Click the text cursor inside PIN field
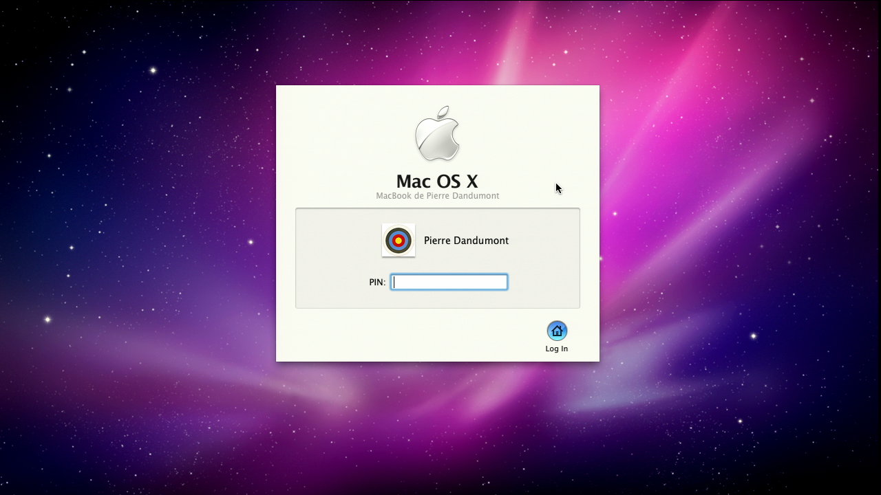881x495 pixels. tap(394, 282)
